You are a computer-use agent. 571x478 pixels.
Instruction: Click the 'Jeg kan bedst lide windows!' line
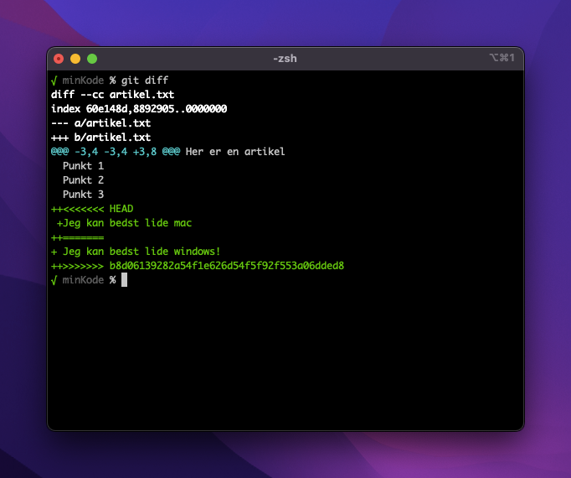(x=141, y=252)
